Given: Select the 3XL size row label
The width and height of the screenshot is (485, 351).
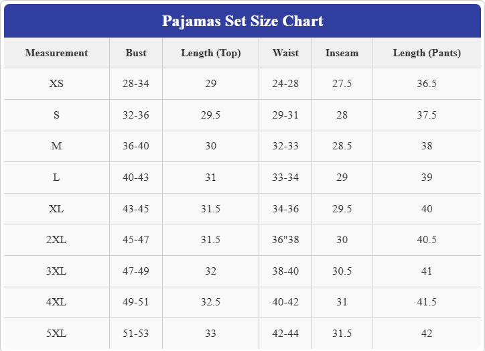Looking at the screenshot, I should [x=56, y=271].
